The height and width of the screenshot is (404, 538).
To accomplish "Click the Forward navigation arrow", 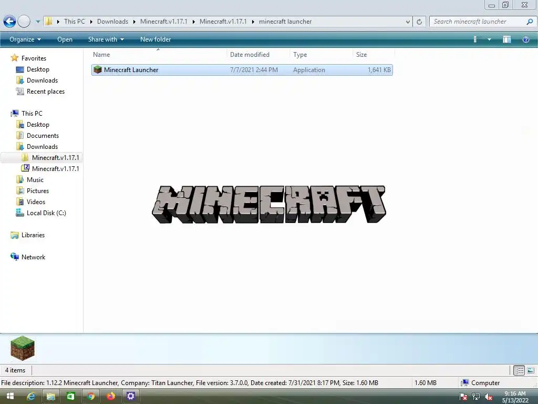I will point(24,21).
